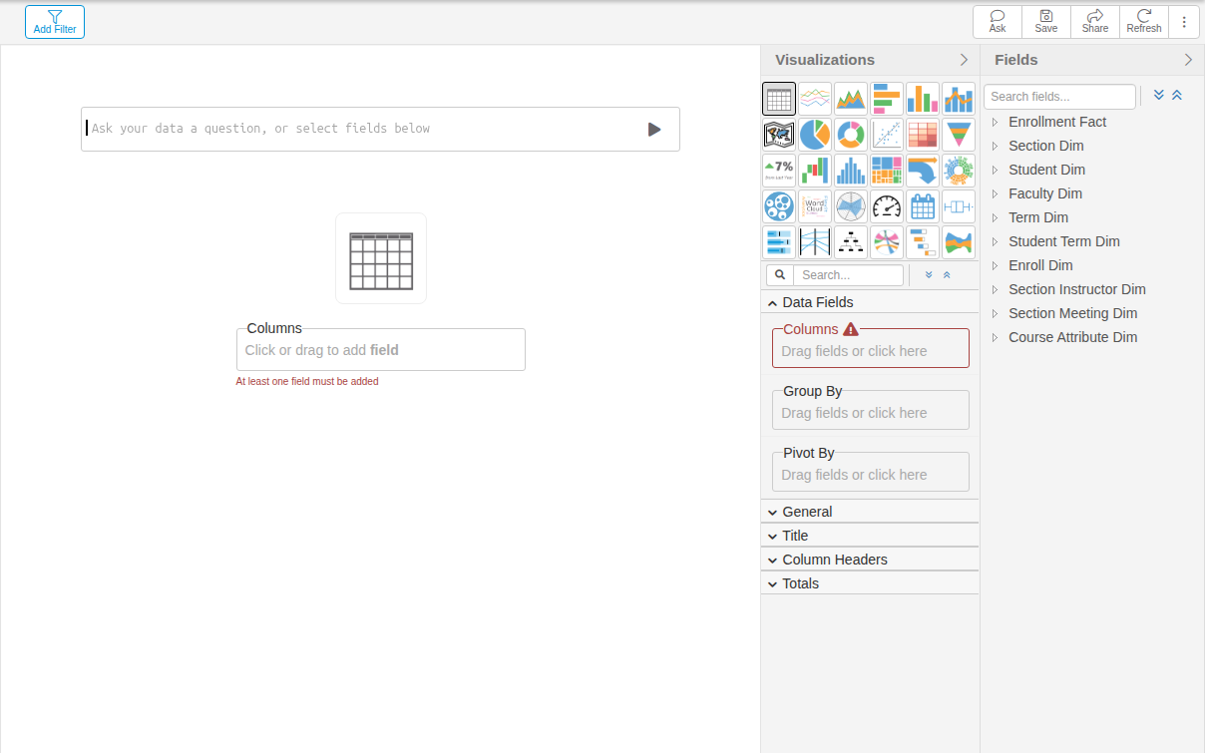Screen dimensions: 1205x753
Task: Choose the Sunburst visualization
Action: [x=959, y=171]
